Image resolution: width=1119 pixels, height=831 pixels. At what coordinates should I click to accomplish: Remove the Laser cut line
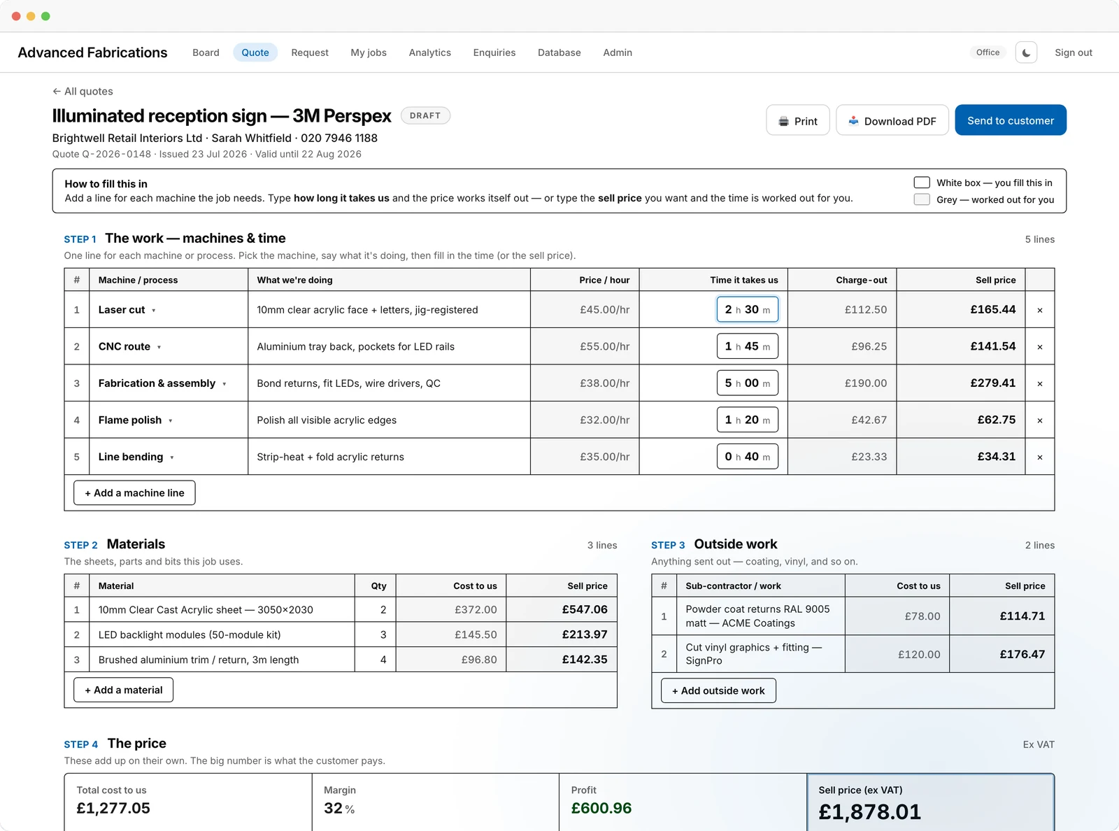(1040, 310)
